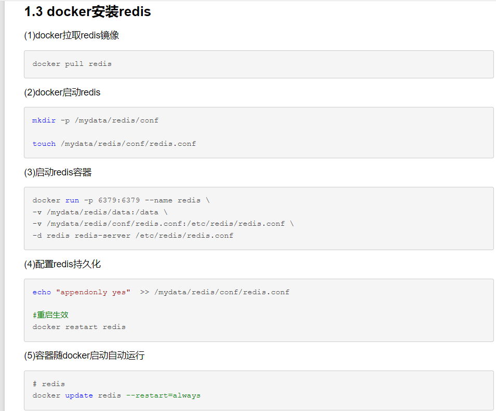This screenshot has width=496, height=411.
Task: Click the step (2) docker启动redis text
Action: tap(62, 92)
